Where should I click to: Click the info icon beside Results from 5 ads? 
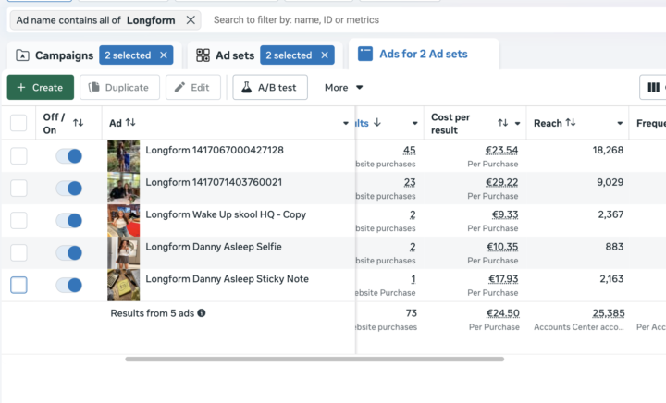[x=202, y=313]
